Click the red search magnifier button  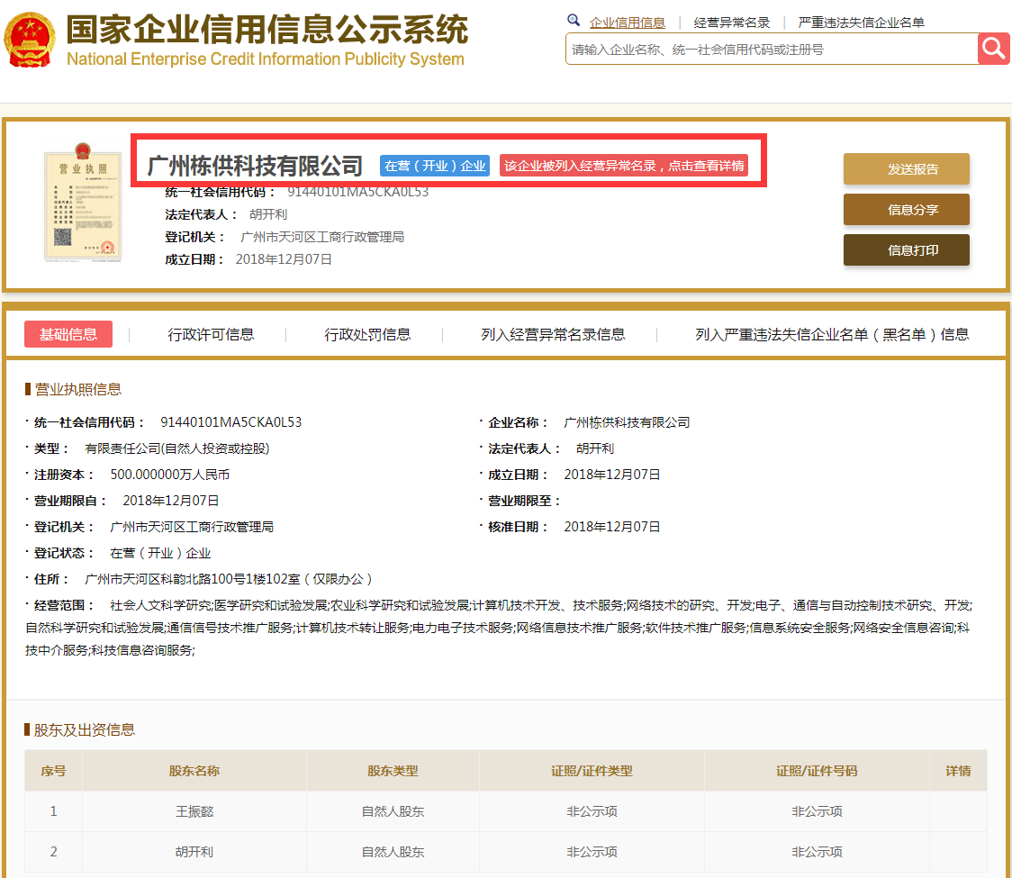click(x=993, y=49)
